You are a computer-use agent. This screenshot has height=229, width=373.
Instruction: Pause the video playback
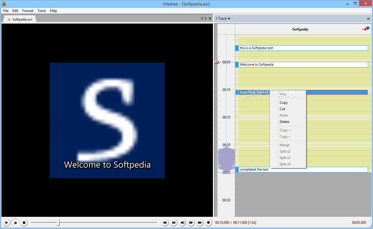[x=15, y=223]
